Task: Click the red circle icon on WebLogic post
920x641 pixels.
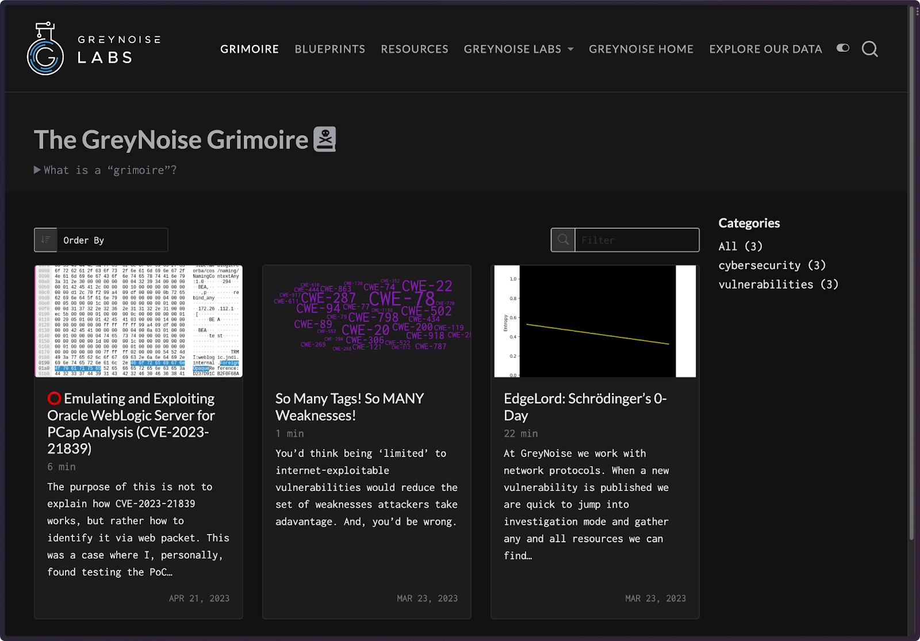Action: 54,398
